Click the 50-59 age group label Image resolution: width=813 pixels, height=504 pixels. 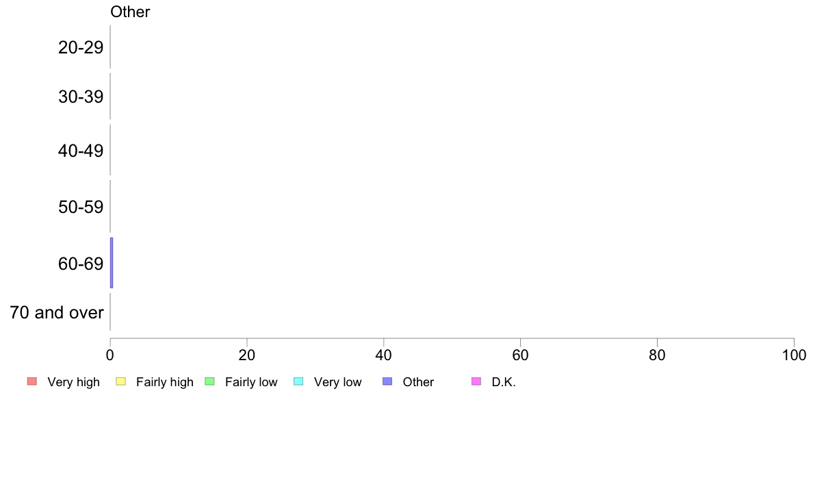pyautogui.click(x=81, y=207)
